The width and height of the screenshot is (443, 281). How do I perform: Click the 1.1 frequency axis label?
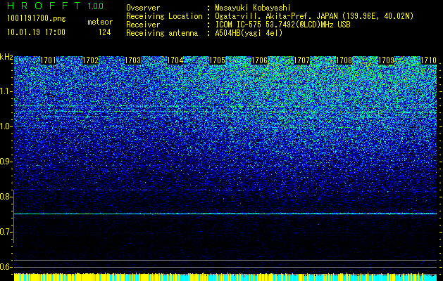6,91
